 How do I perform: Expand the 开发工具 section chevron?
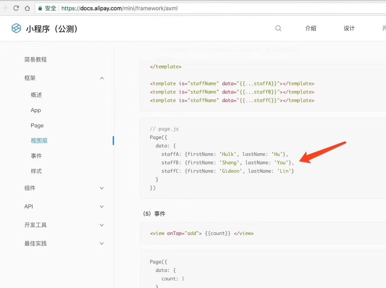102,225
